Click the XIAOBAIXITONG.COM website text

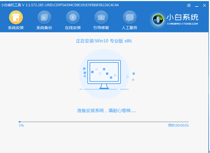(x=182, y=24)
